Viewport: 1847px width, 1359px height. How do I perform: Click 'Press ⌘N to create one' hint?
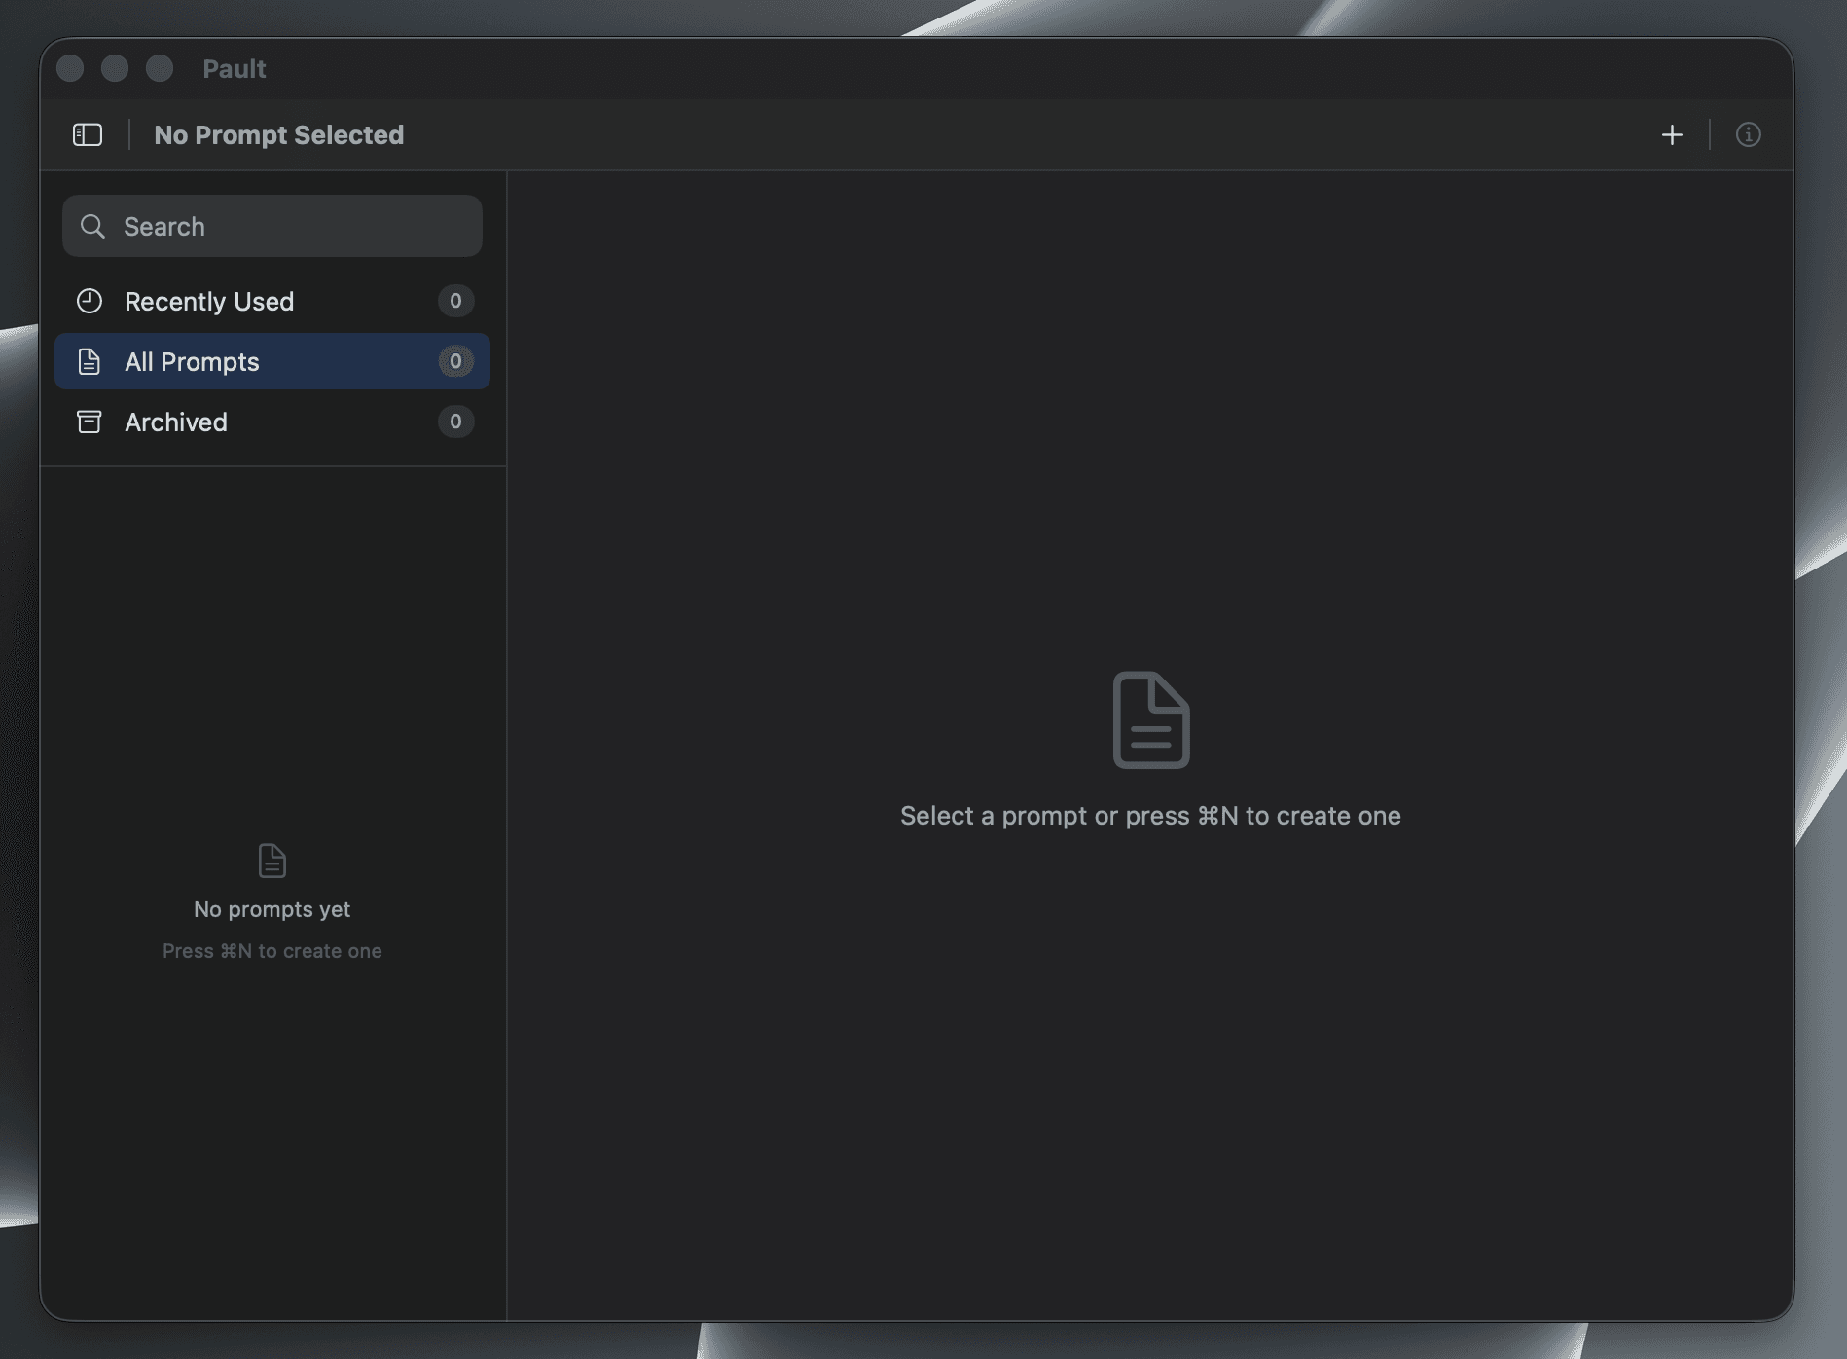272,951
